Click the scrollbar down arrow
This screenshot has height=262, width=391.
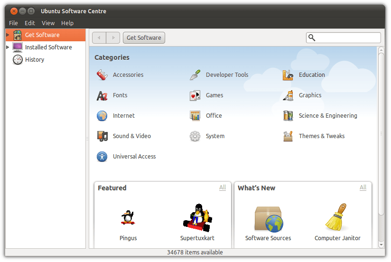click(381, 245)
